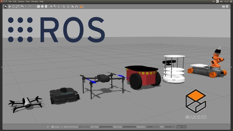Open the orange view angle selector
233x131 pixels.
tap(82, 7)
